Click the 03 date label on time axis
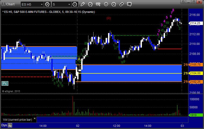204x129 pixels. point(182,126)
